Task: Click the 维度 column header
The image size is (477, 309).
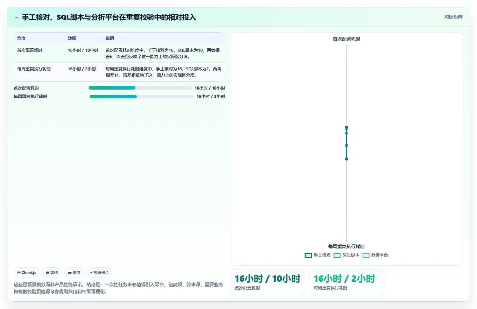Action: coord(21,38)
